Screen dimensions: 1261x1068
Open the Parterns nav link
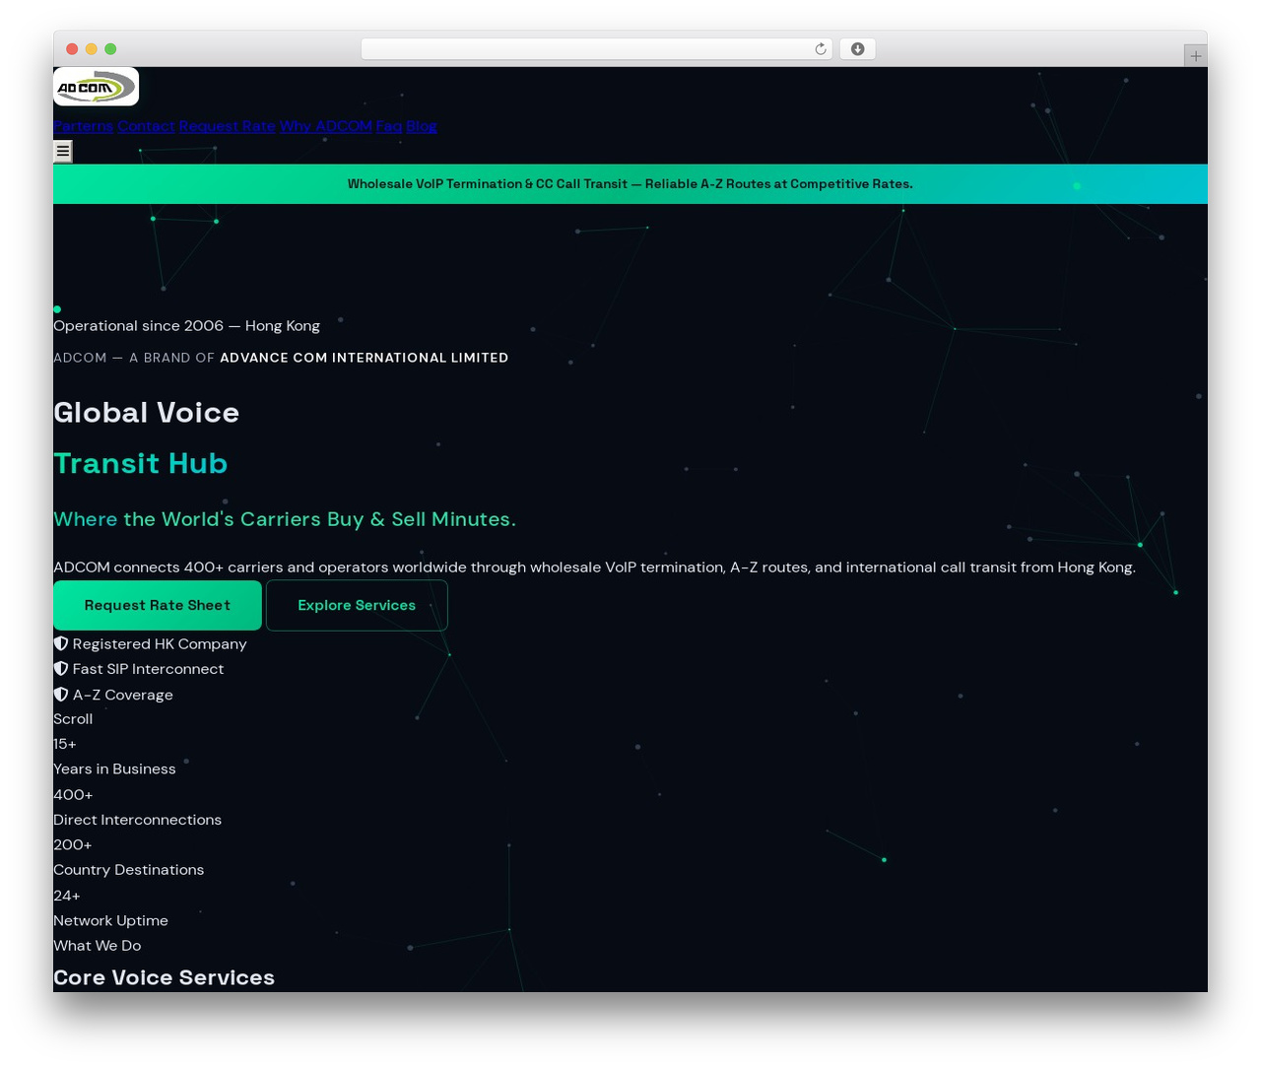83,126
